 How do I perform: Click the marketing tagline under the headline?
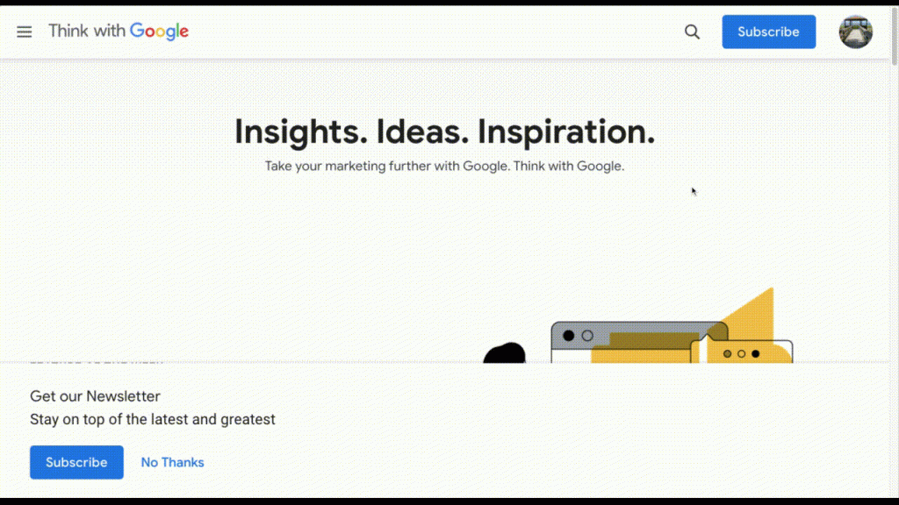pyautogui.click(x=445, y=166)
